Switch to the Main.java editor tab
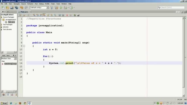 point(25,12)
